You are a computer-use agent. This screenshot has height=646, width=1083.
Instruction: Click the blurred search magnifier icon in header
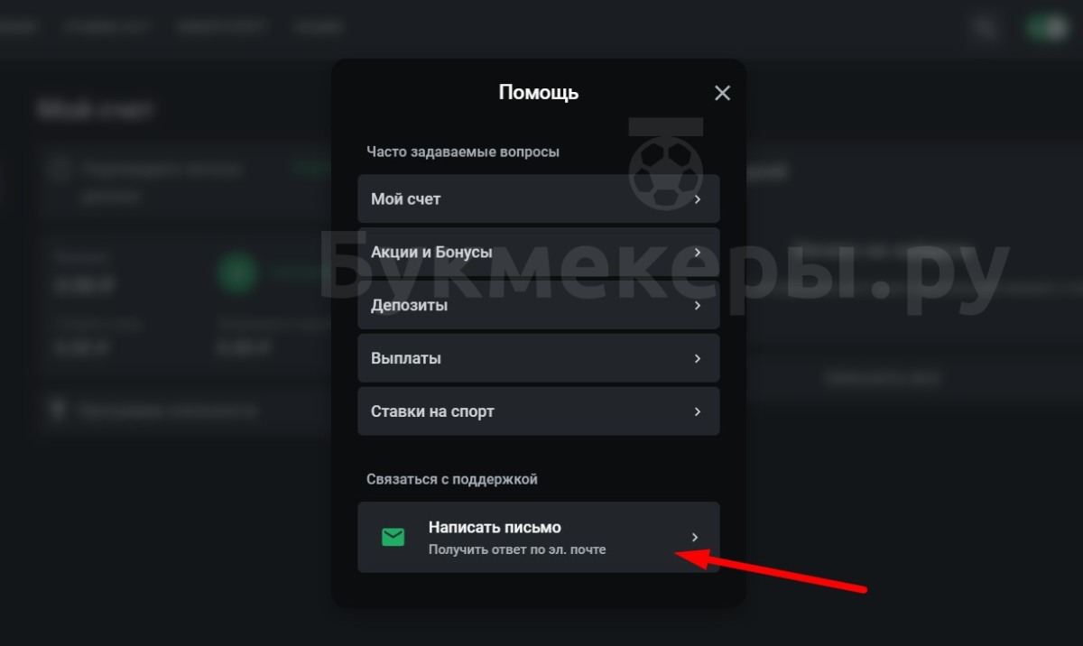[983, 28]
